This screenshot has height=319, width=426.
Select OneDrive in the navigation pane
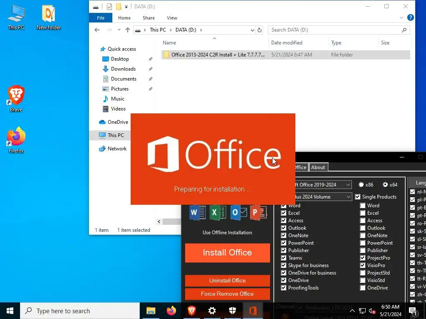point(114,122)
